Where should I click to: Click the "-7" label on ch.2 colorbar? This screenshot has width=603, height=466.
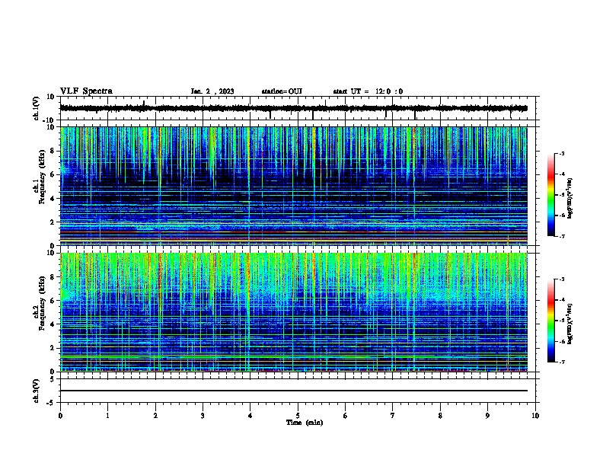click(x=562, y=362)
